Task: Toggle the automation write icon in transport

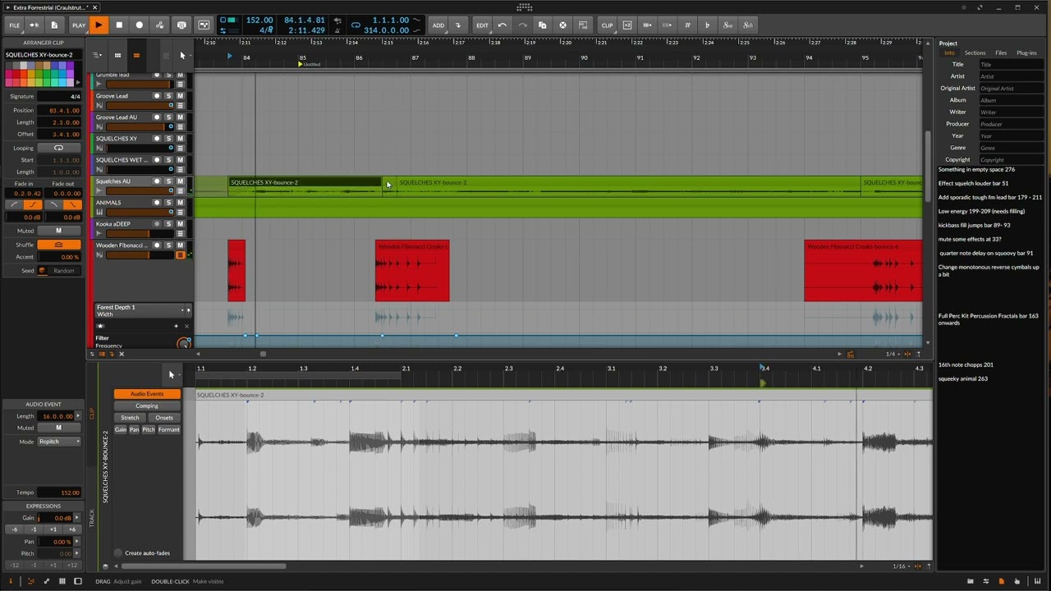Action: (160, 25)
